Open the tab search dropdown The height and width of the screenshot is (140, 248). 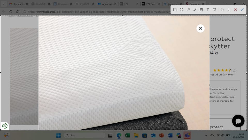(x=4, y=4)
